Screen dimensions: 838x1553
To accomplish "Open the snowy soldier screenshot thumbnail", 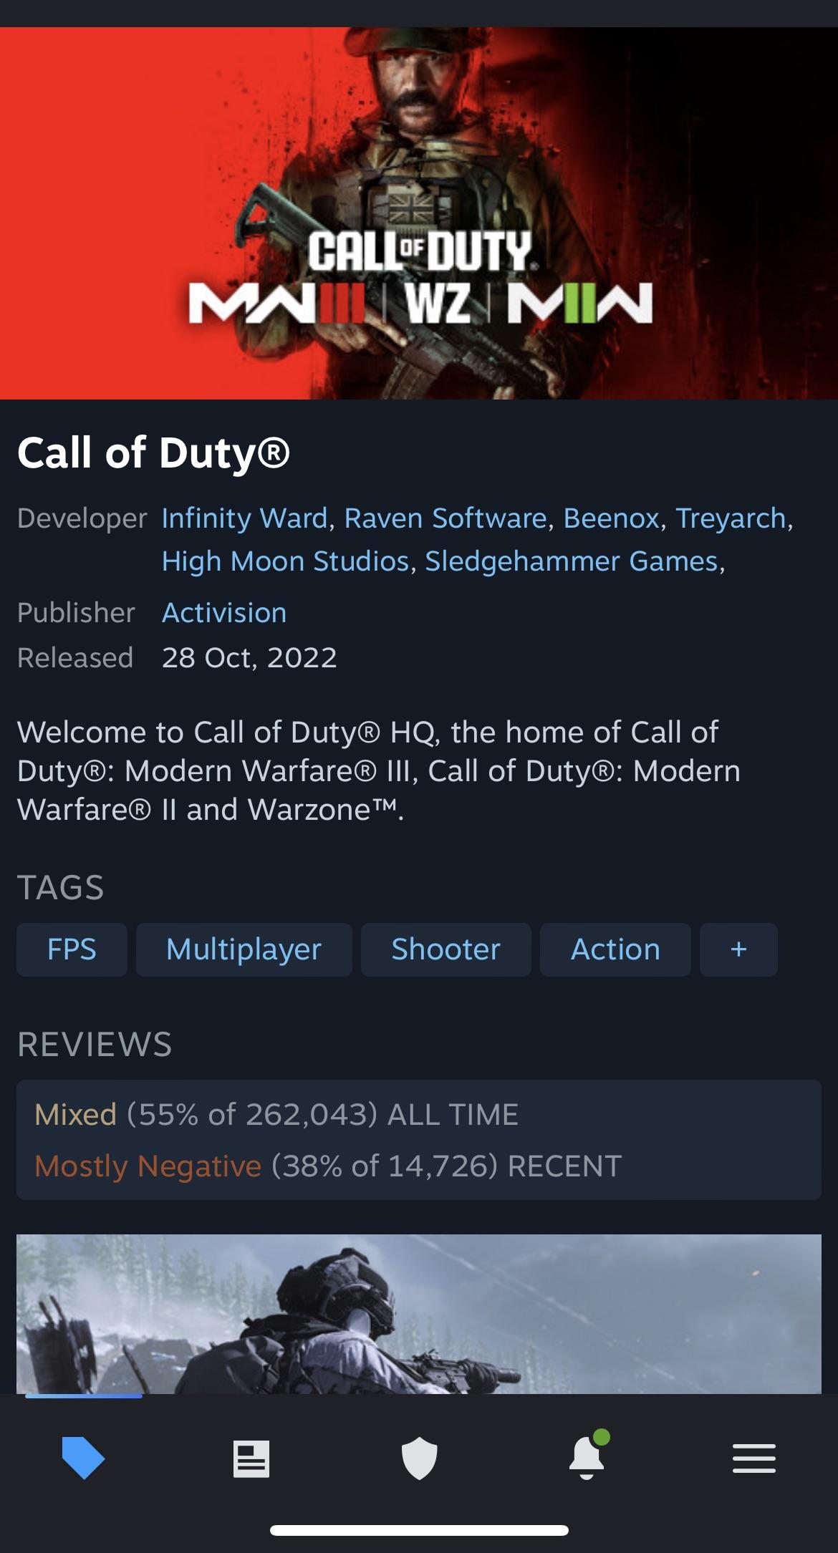I will pos(419,1314).
